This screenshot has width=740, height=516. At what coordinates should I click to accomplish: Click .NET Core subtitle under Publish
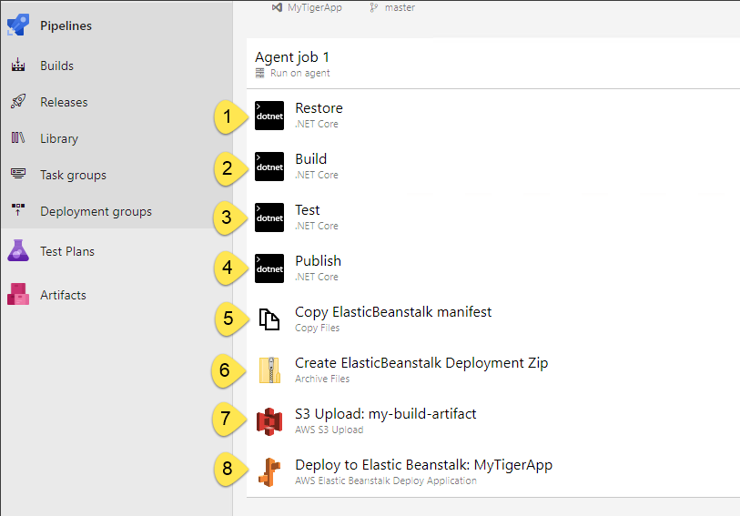point(317,277)
